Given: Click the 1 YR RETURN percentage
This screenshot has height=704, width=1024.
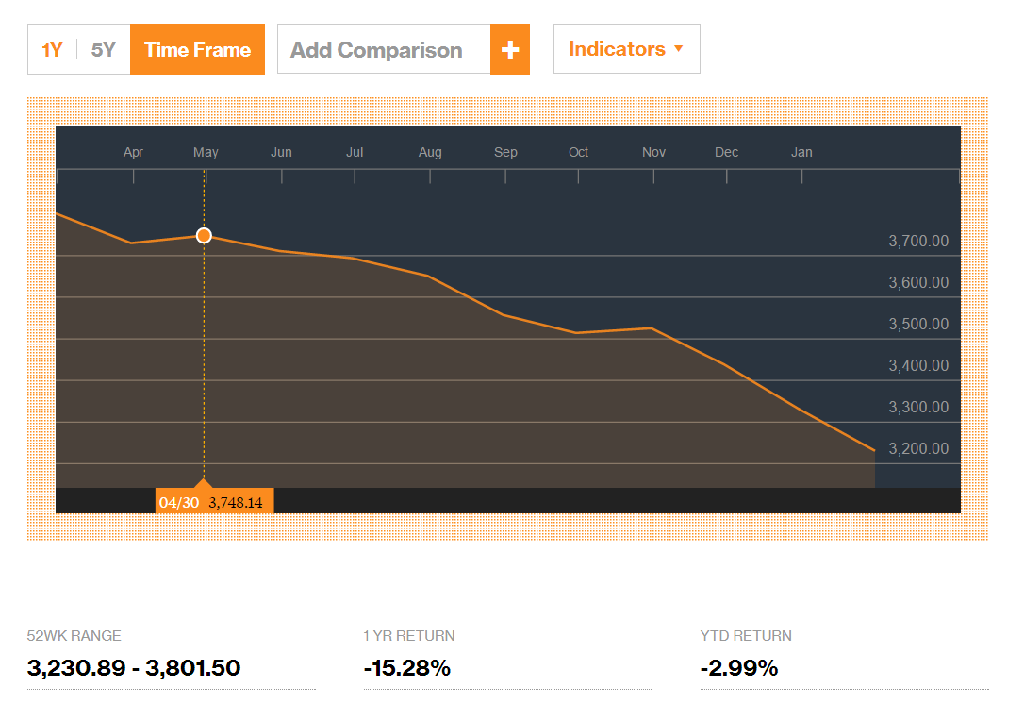Looking at the screenshot, I should [x=406, y=668].
